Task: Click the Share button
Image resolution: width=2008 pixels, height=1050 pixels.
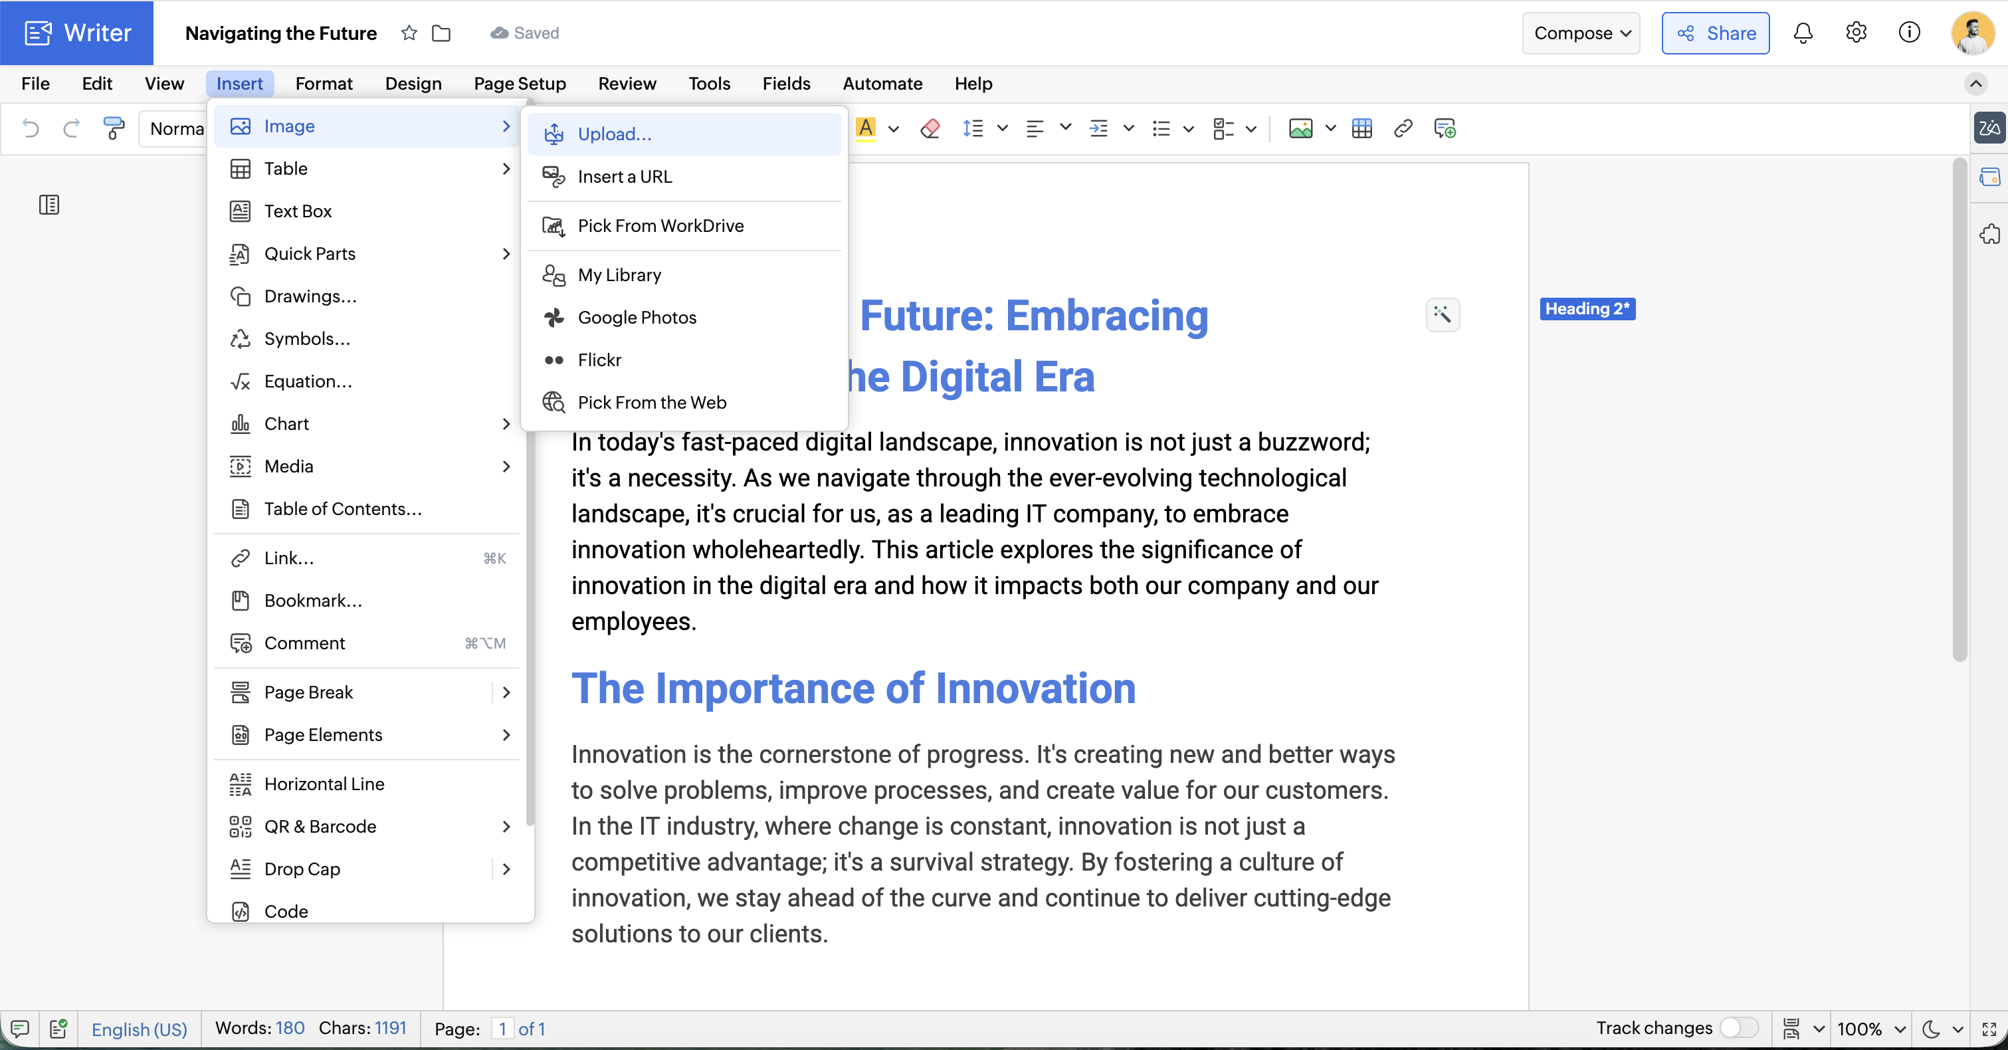Action: pos(1715,33)
